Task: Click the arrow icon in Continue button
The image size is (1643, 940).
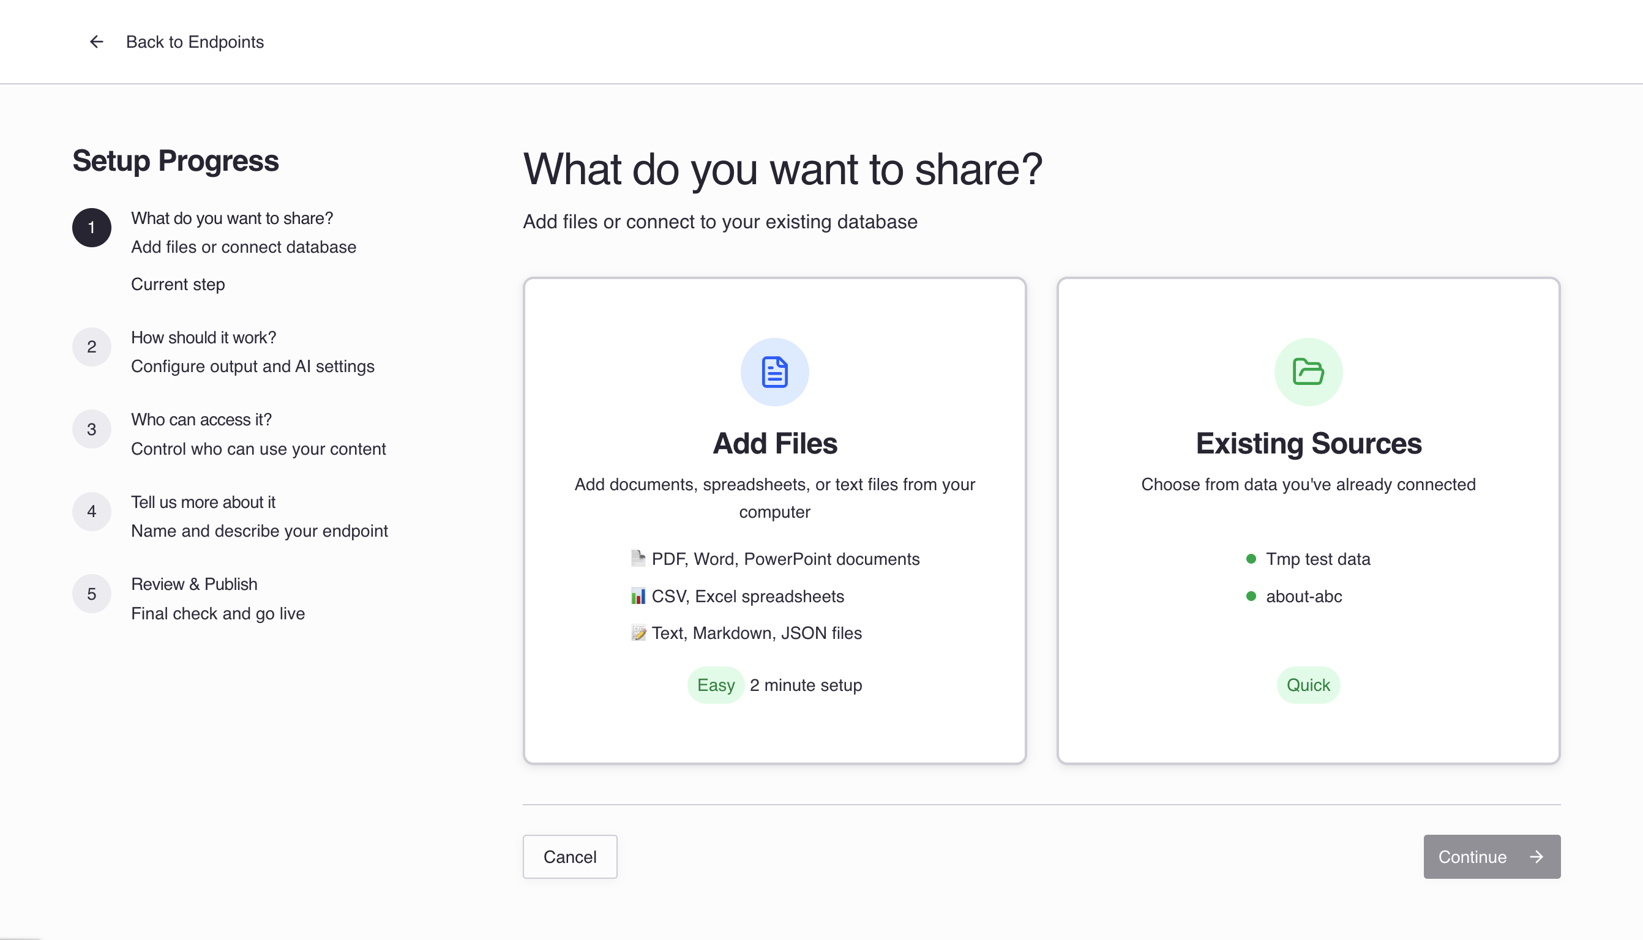Action: tap(1536, 856)
